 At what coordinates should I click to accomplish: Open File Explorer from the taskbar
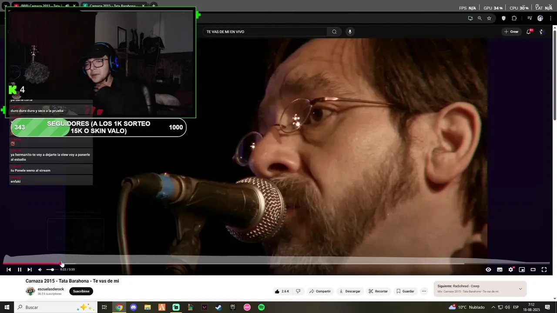coord(148,307)
